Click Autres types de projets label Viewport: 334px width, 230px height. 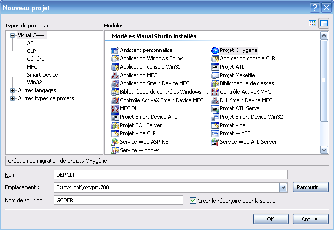[46, 98]
